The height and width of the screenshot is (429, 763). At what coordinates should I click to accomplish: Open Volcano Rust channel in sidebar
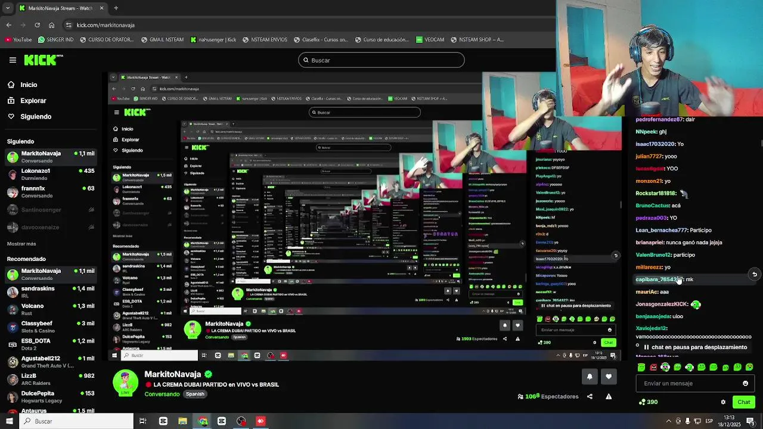coord(51,309)
